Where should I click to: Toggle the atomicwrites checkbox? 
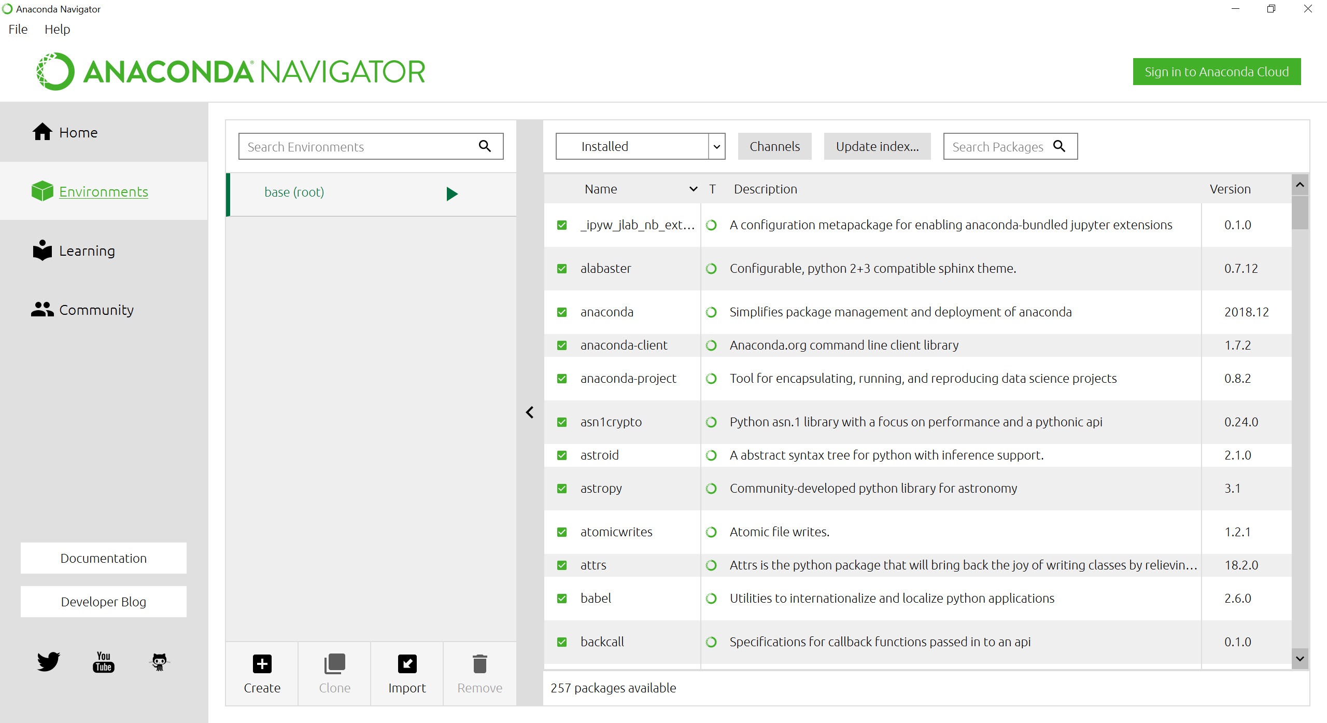click(x=562, y=532)
